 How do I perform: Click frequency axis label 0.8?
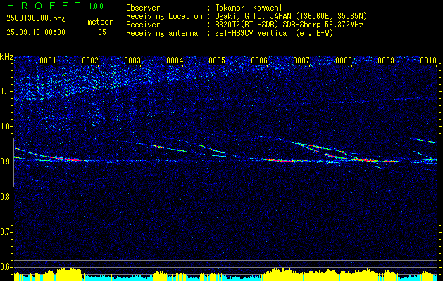pos(6,197)
